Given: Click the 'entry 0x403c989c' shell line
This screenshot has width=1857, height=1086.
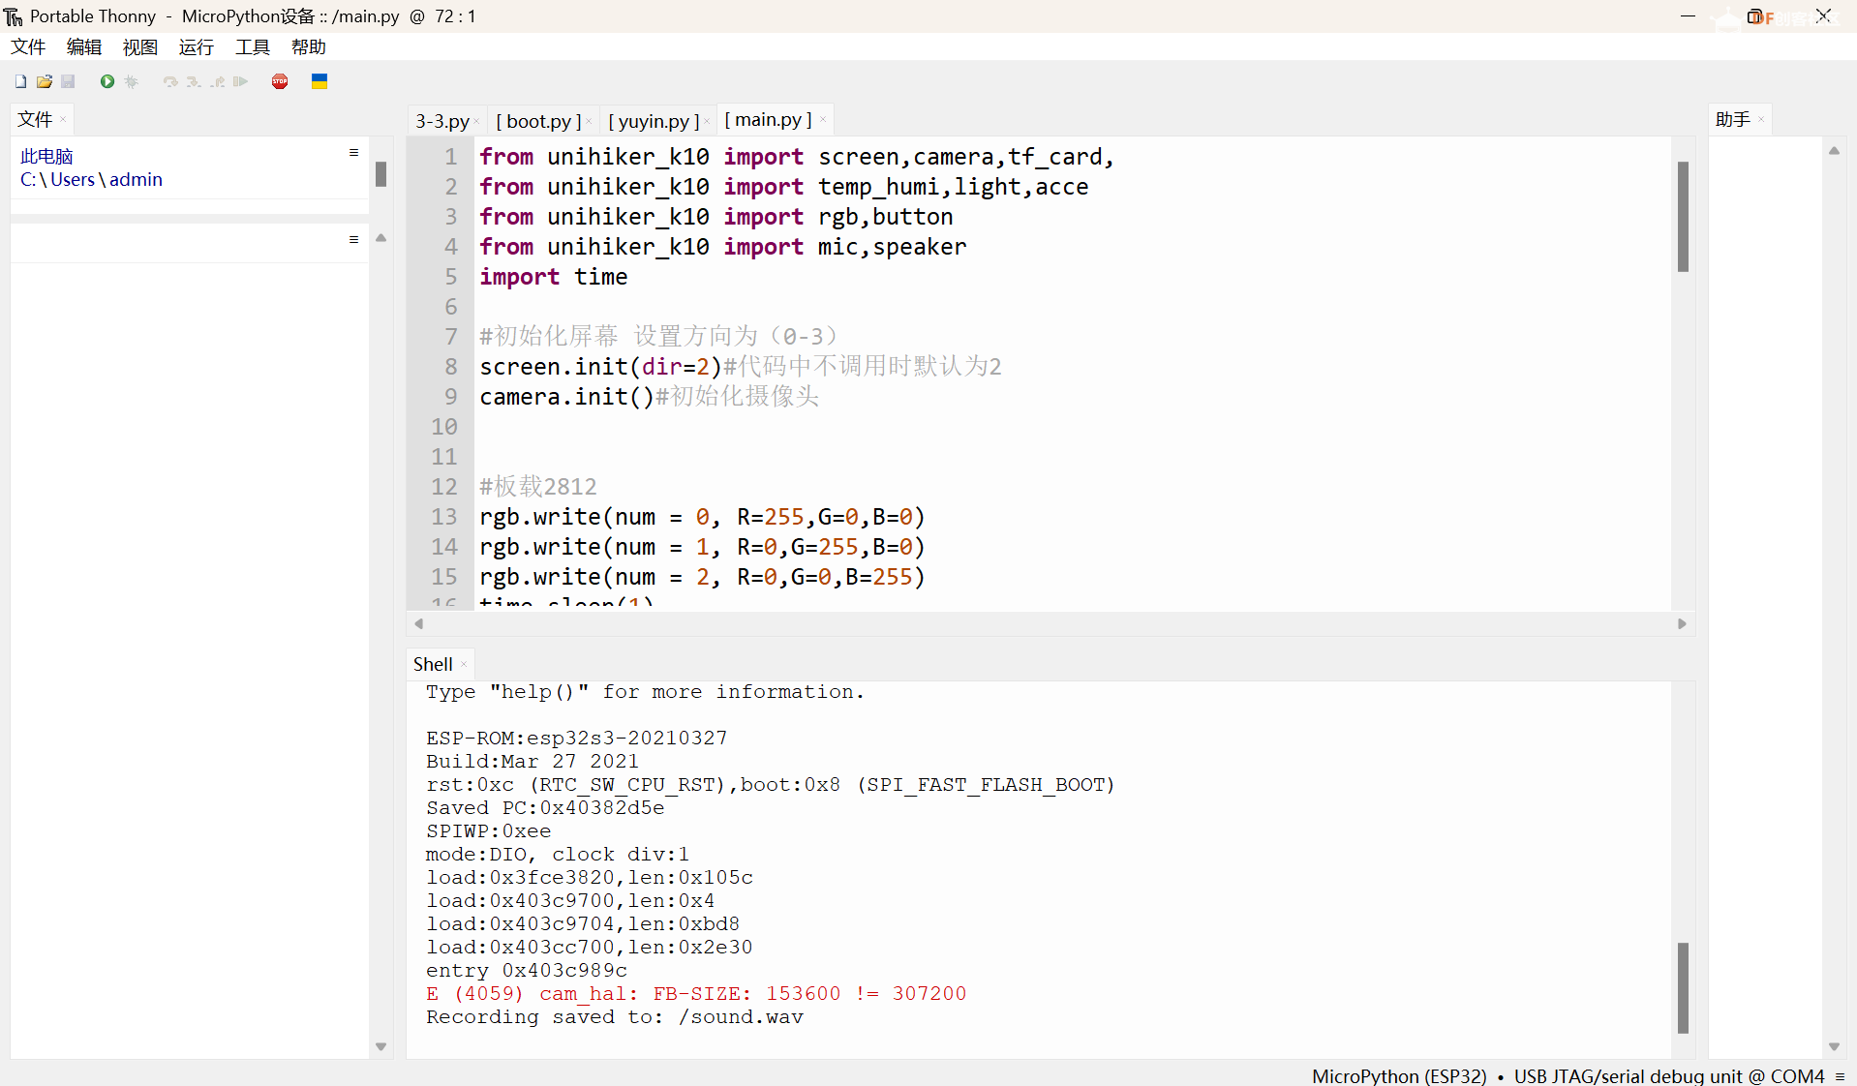Looking at the screenshot, I should (527, 971).
